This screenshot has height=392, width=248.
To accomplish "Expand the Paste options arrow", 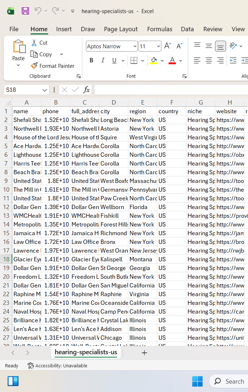I will (18, 65).
